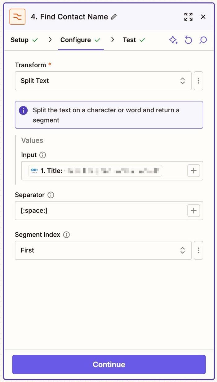Click the AI sparkle icon
217x382 pixels.
coord(173,40)
